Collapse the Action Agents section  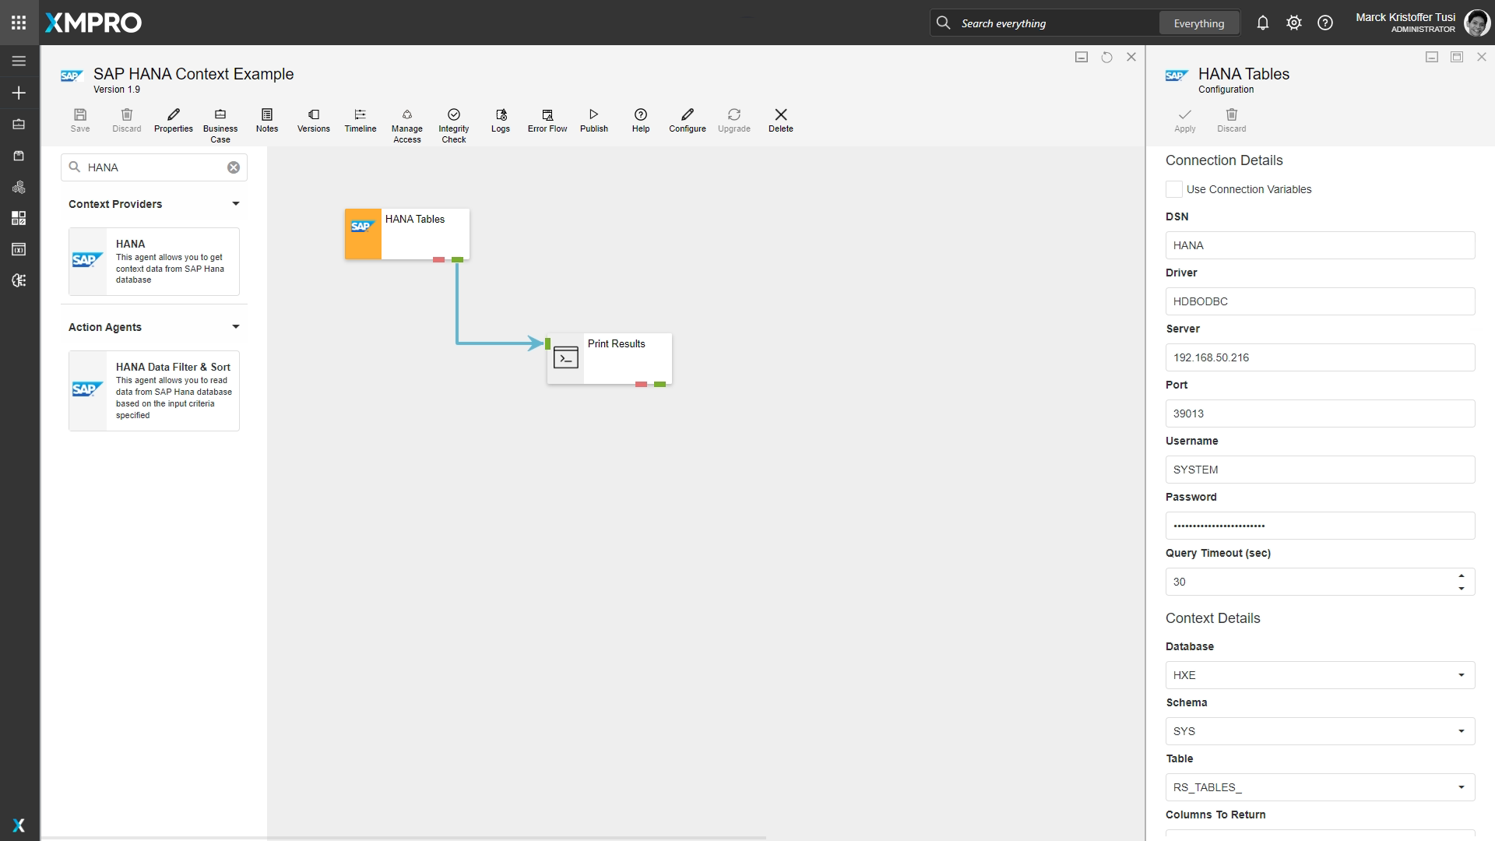point(235,327)
